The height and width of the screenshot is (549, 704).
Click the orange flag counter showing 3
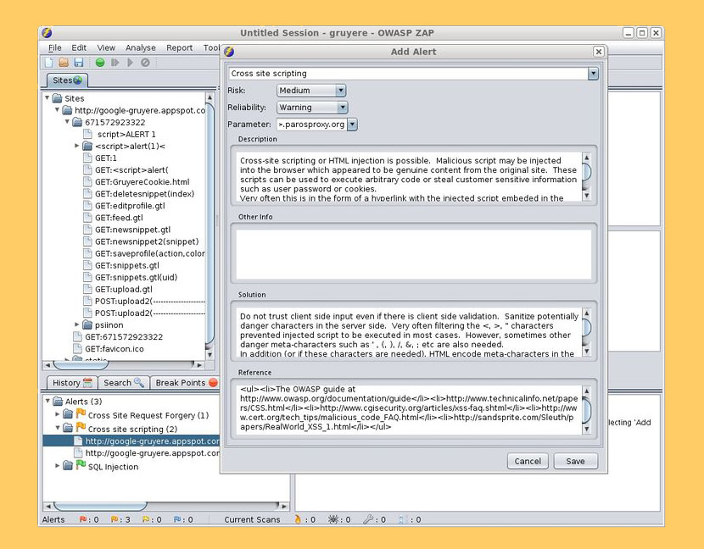click(120, 519)
